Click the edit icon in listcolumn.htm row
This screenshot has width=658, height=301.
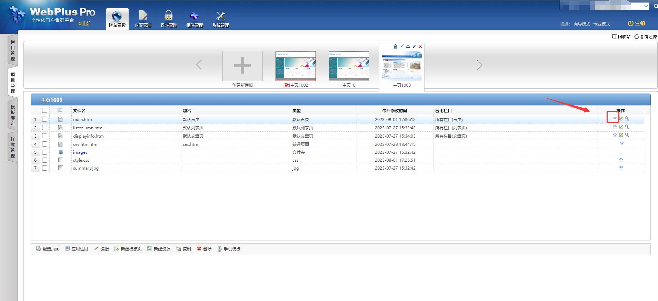621,127
